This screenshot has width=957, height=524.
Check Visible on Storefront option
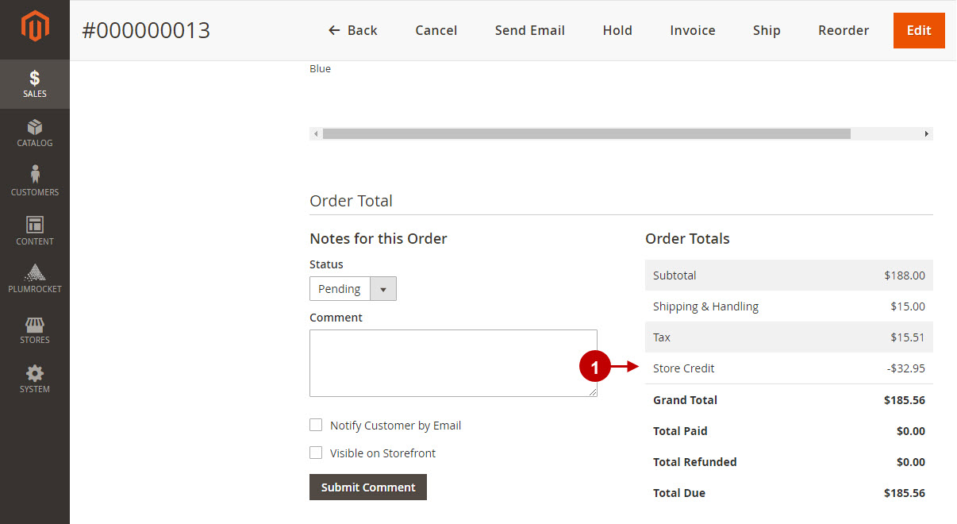316,453
